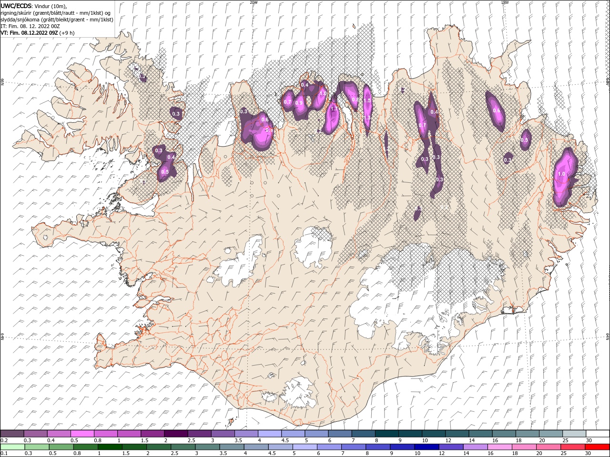The width and height of the screenshot is (610, 457).
Task: Choose the violet 12 swatch in lower legend row
Action: point(451,447)
